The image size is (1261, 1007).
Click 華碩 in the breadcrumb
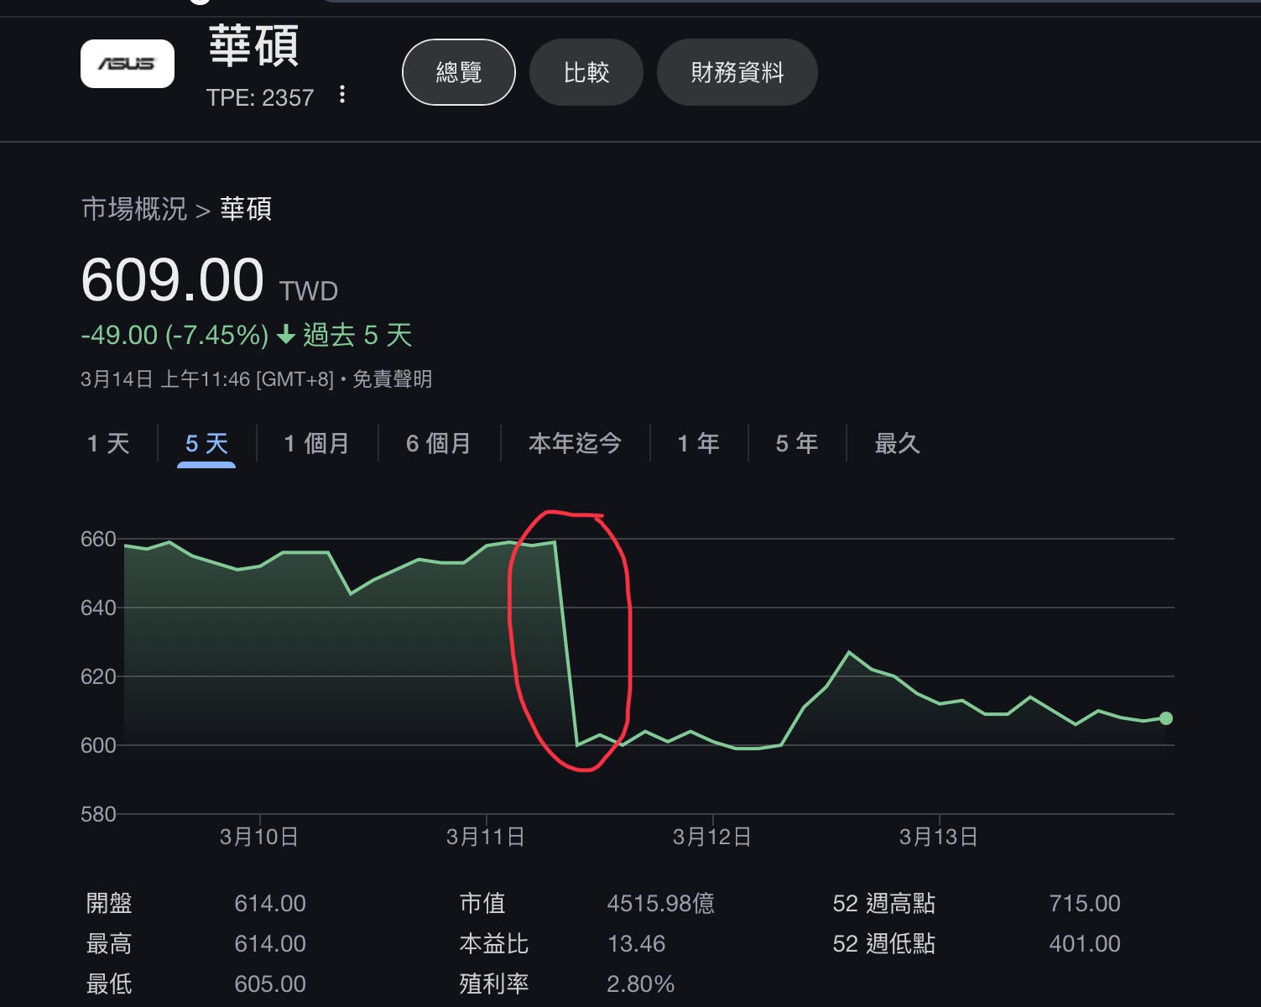click(x=246, y=209)
